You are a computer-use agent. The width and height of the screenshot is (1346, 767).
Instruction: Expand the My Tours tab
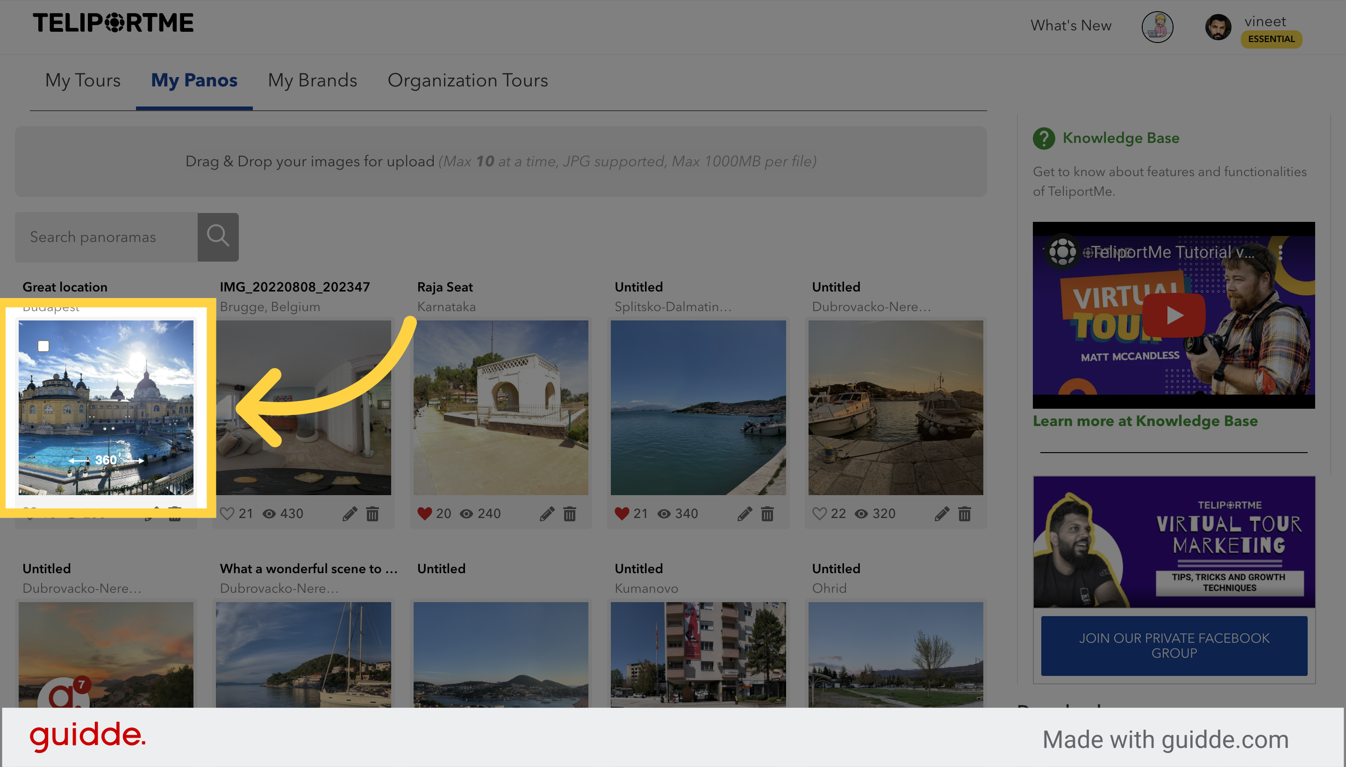[82, 81]
